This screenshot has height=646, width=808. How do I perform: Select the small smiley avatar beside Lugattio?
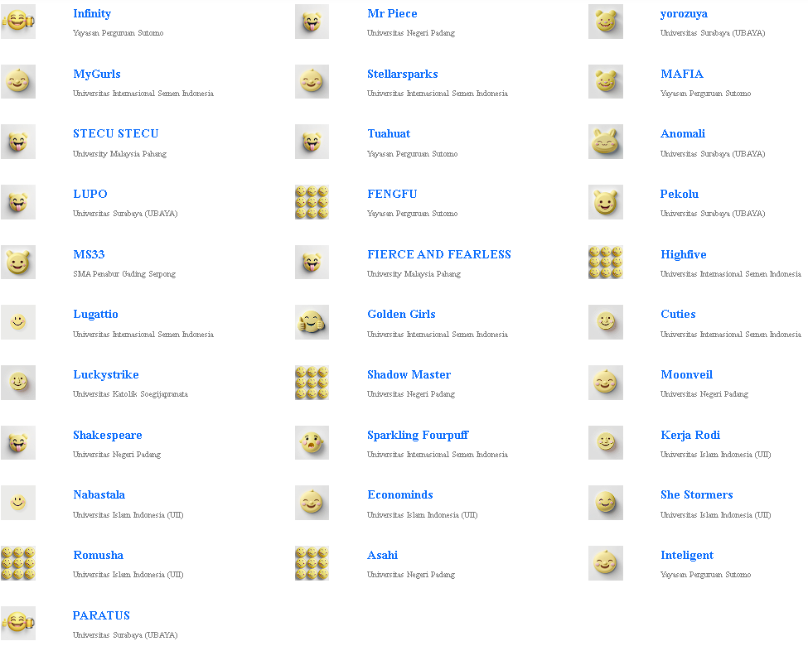click(18, 322)
